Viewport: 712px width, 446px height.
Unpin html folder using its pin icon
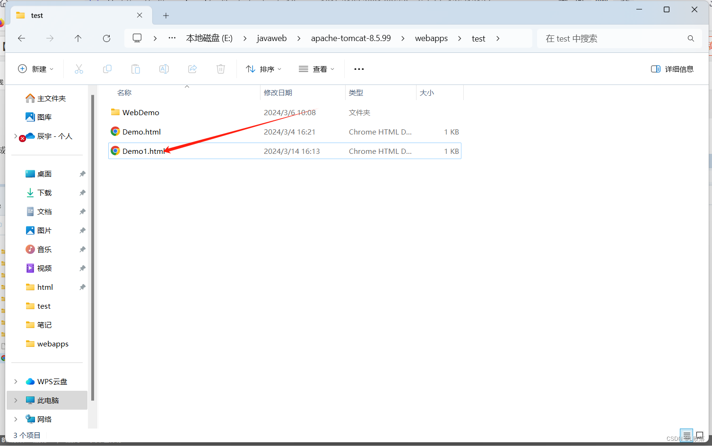[82, 287]
